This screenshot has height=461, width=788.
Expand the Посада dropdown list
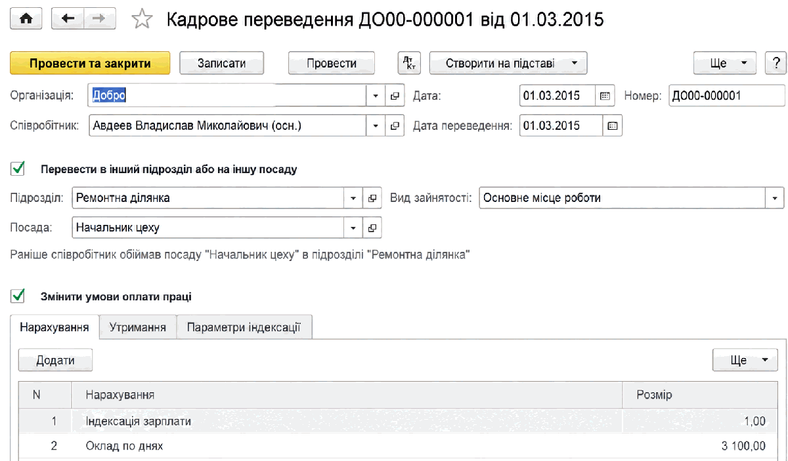[353, 228]
